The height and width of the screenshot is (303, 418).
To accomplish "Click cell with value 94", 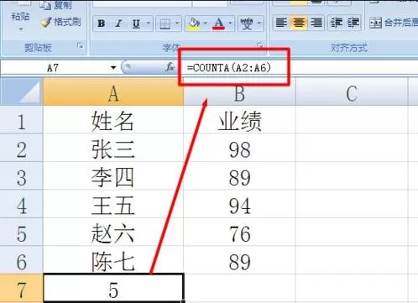I will point(239,204).
